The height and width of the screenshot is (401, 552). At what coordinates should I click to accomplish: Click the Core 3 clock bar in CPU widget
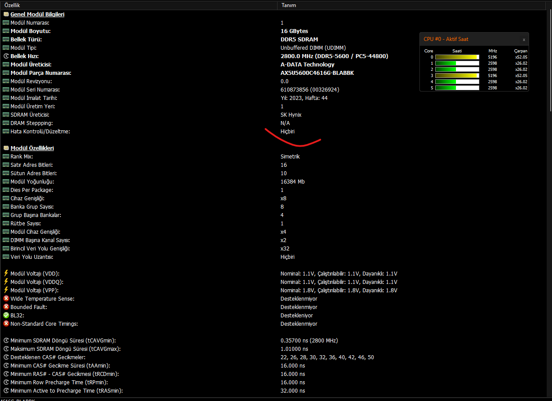[457, 75]
